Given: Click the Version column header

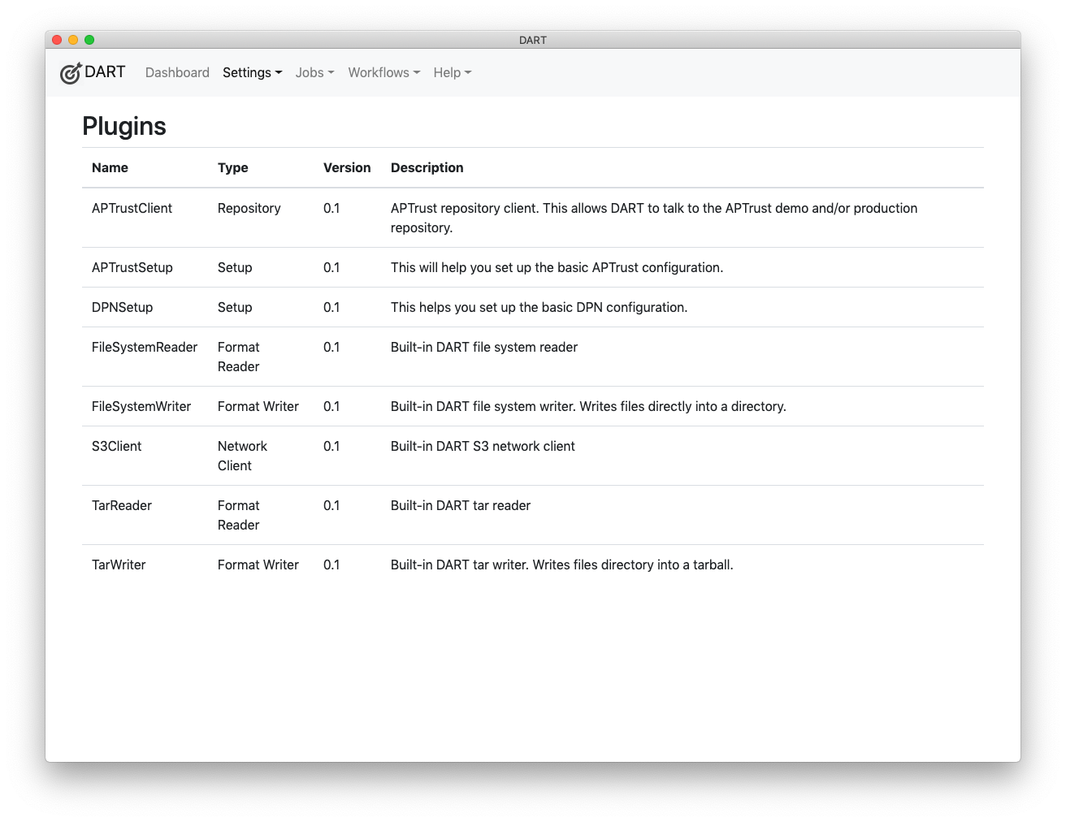Looking at the screenshot, I should pos(348,167).
